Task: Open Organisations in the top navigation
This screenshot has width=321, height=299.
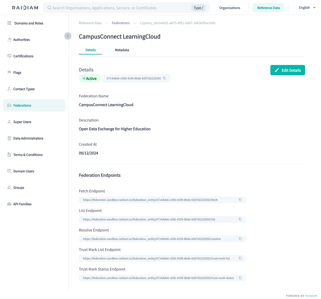Action: pos(230,8)
